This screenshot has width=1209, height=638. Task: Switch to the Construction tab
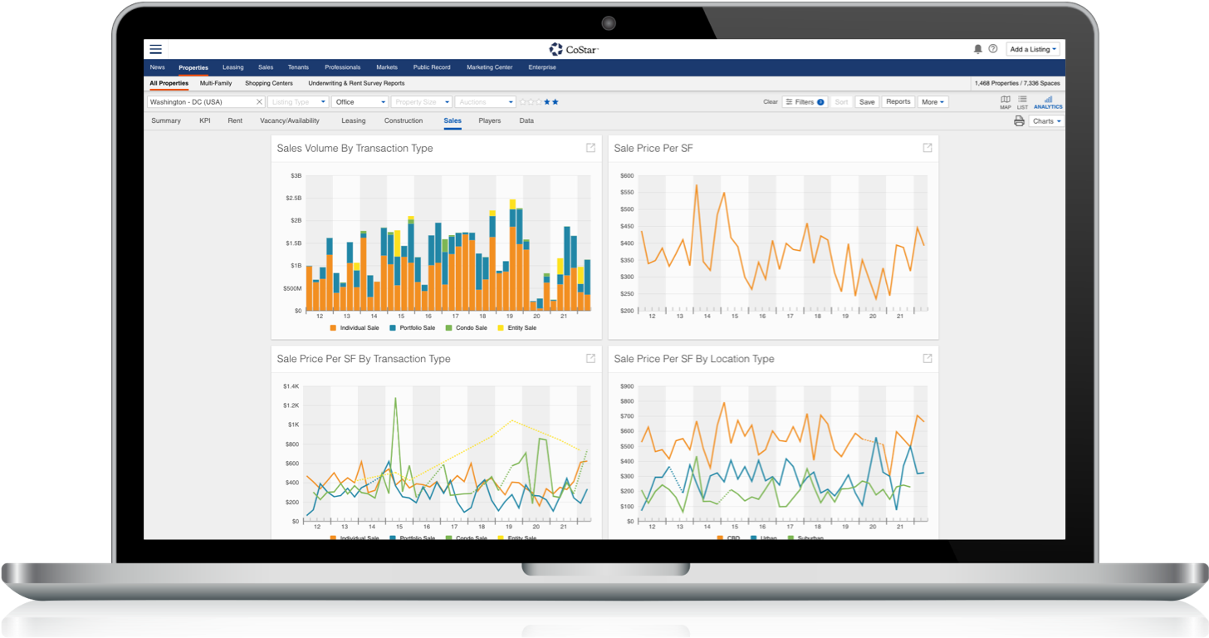(x=404, y=121)
